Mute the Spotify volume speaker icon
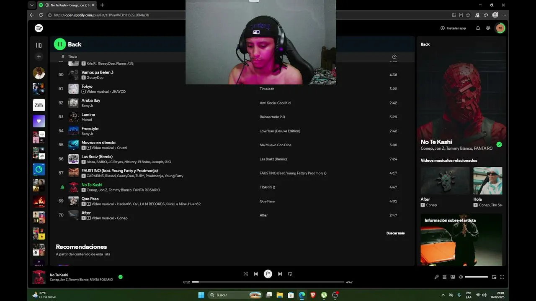This screenshot has width=536, height=301. (x=461, y=277)
